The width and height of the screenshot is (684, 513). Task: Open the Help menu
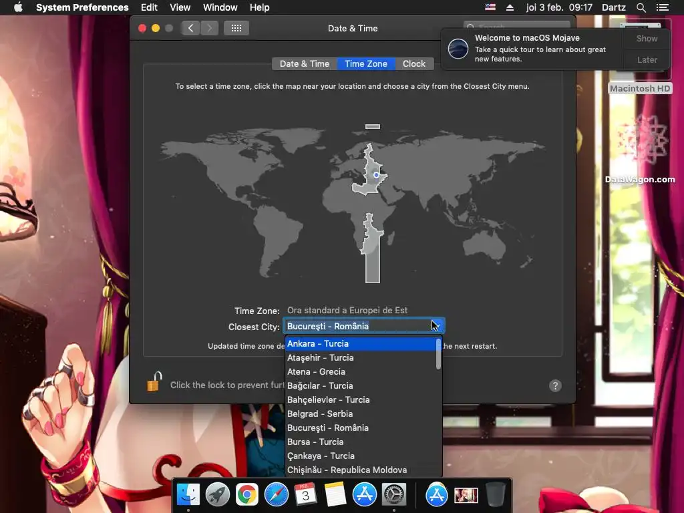point(260,7)
